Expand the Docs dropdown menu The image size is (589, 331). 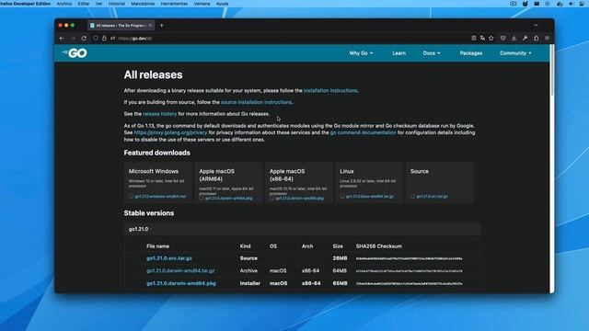click(432, 53)
